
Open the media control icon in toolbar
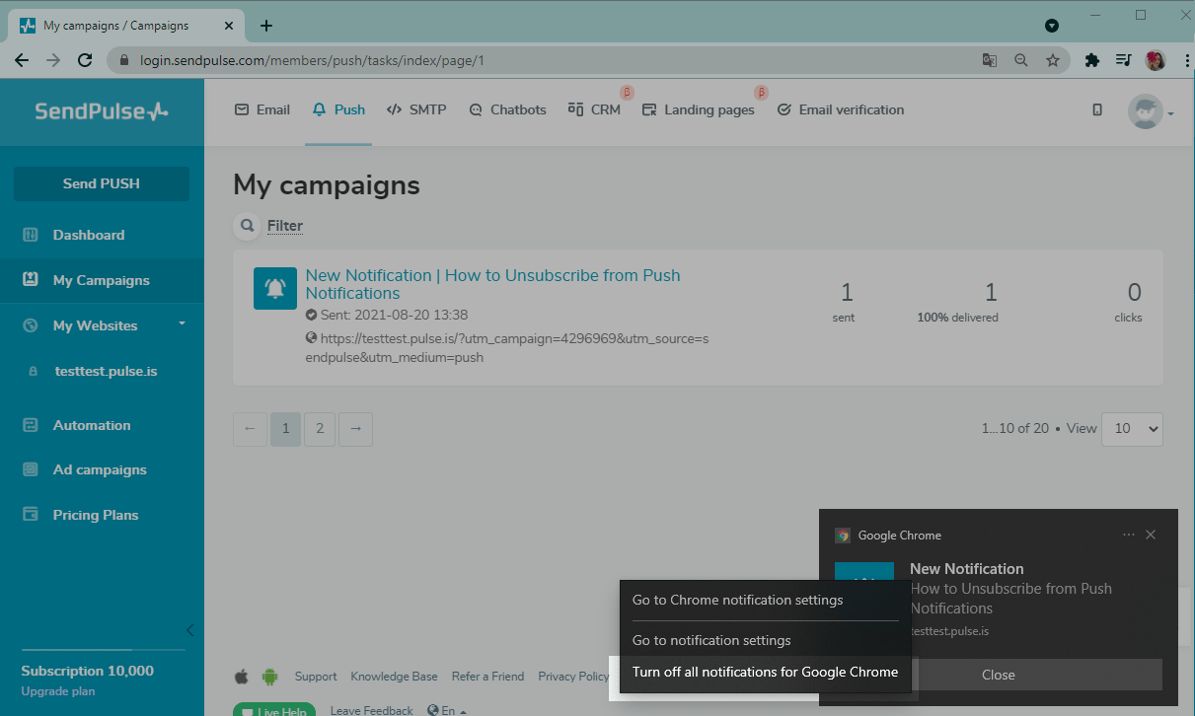pos(1123,60)
